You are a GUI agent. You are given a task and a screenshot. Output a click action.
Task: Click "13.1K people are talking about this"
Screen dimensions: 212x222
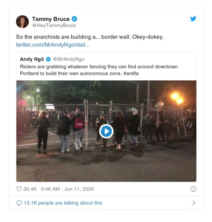63,203
